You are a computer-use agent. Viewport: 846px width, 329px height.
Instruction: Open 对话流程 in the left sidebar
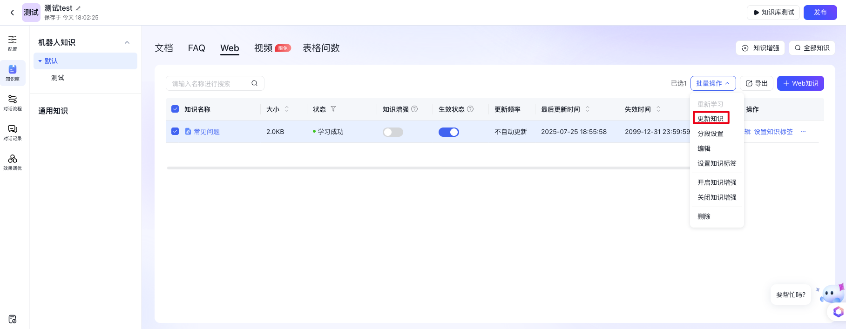point(13,102)
